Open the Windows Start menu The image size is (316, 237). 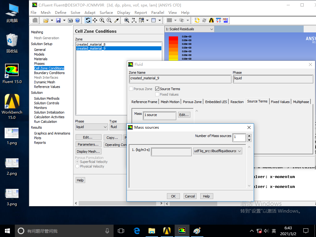[x=7, y=231]
